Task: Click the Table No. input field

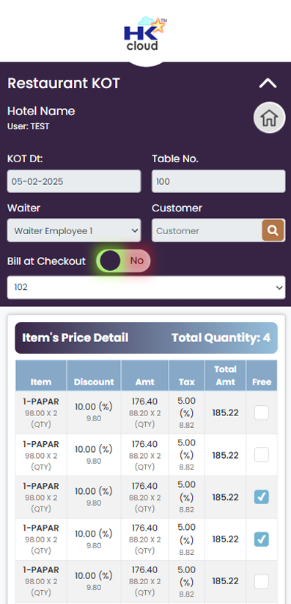Action: coord(218,181)
